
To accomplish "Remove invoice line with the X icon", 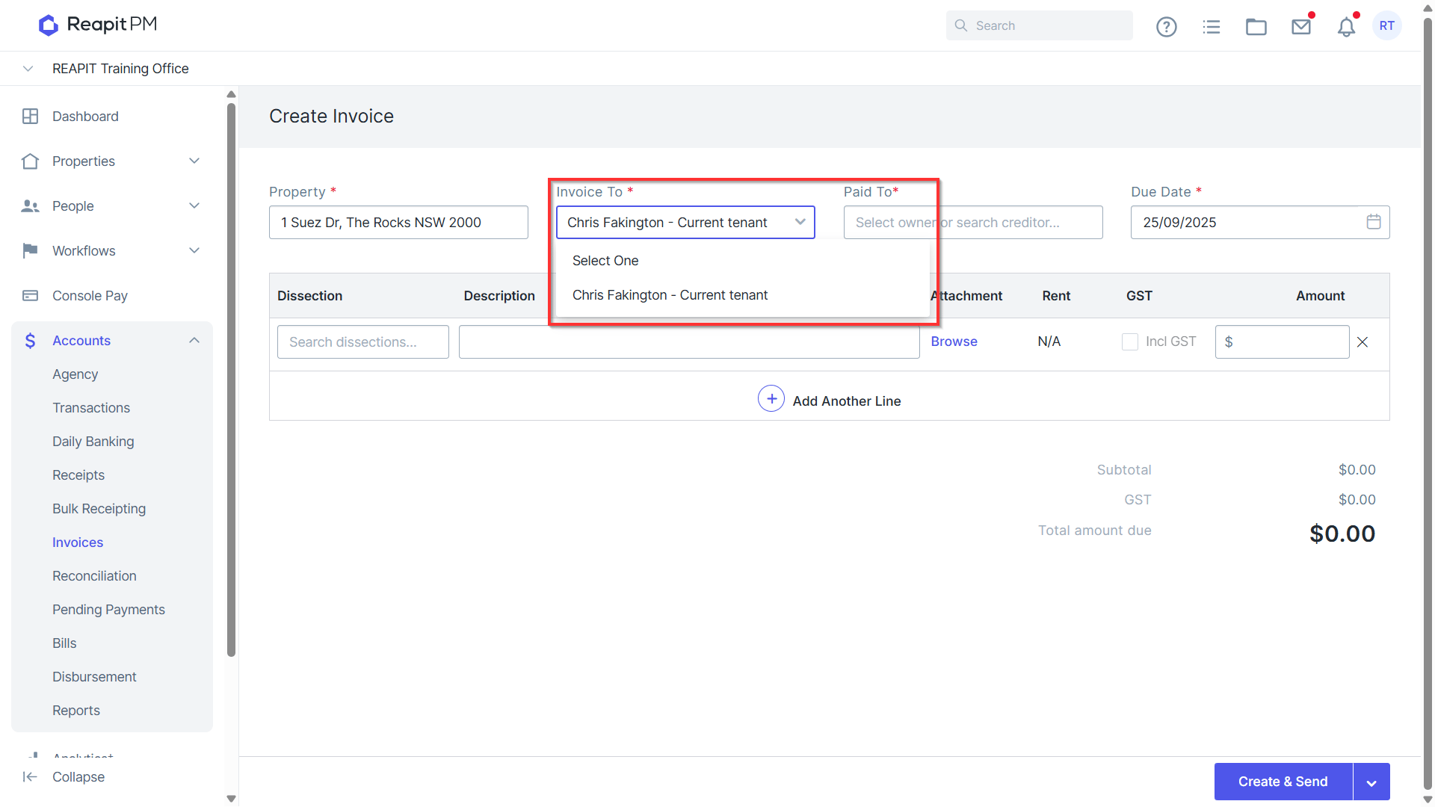I will click(1363, 342).
